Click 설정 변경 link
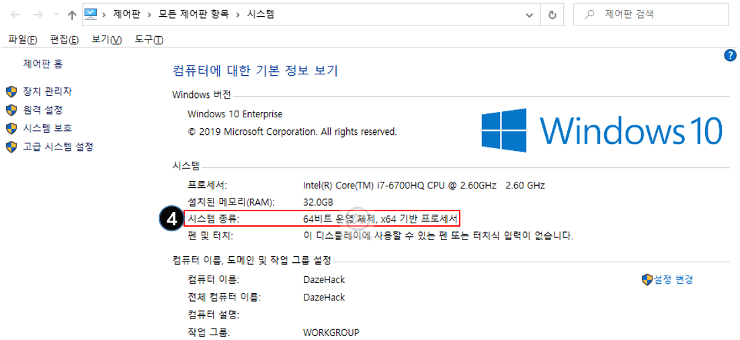Image resolution: width=740 pixels, height=340 pixels. coord(673,280)
